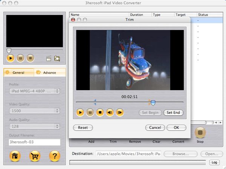Close the Trim dialog with red button
This screenshot has width=226, height=169.
[73, 20]
